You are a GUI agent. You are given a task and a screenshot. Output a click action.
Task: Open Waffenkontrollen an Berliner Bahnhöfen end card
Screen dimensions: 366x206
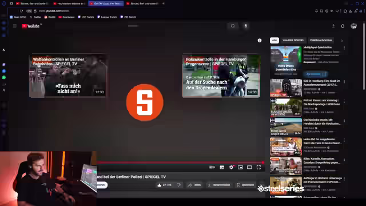coord(68,76)
